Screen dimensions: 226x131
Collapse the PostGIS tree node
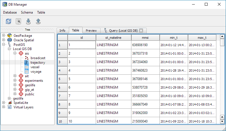click(x=3, y=44)
